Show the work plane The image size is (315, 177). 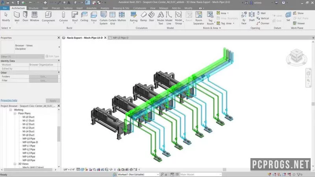coord(298,13)
